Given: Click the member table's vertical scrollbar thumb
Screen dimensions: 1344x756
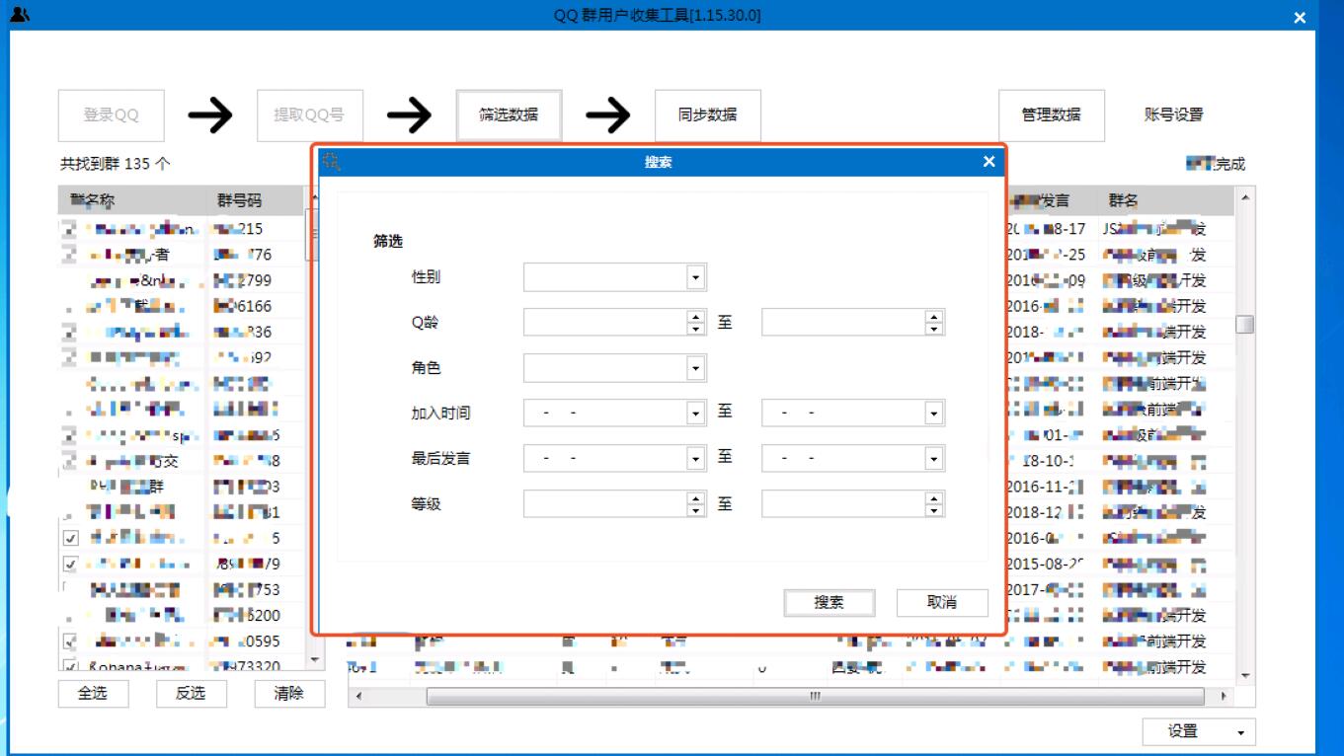Looking at the screenshot, I should pyautogui.click(x=1245, y=324).
